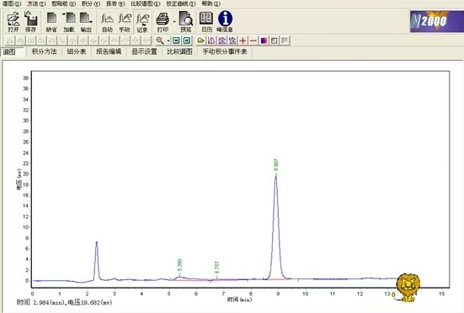The height and width of the screenshot is (313, 464).
Task: Click the small window-frame toolbar icon
Action: coord(275,40)
